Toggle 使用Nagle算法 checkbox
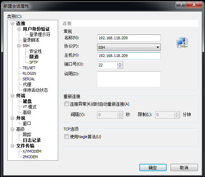205x177 pixels. tap(66, 137)
